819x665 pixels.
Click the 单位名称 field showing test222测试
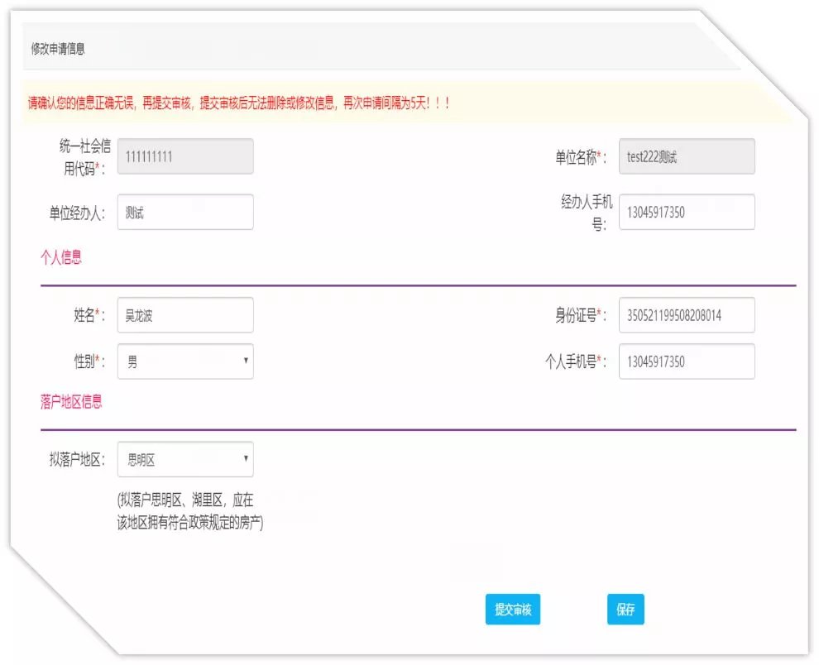(686, 156)
